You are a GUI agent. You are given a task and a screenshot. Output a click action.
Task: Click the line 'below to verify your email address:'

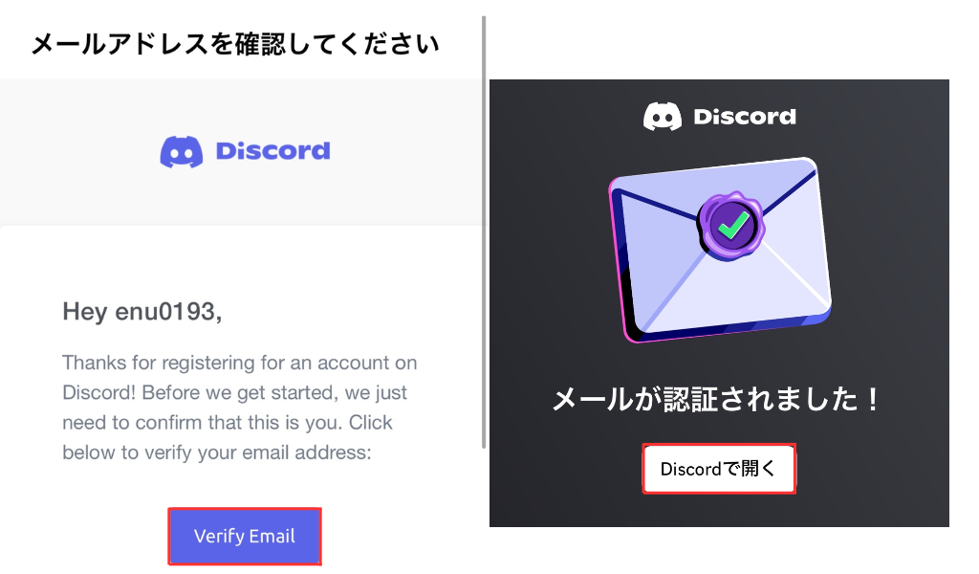(x=217, y=453)
